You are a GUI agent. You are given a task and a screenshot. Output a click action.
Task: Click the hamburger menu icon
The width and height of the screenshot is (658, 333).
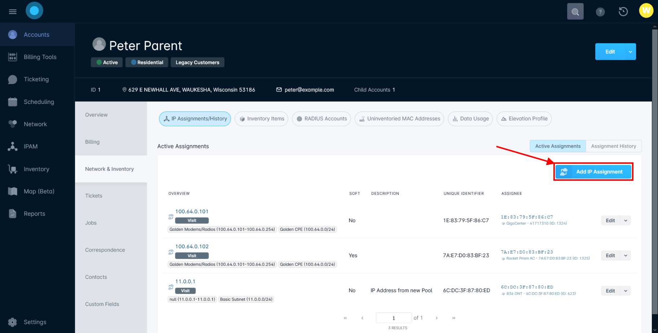click(x=13, y=11)
